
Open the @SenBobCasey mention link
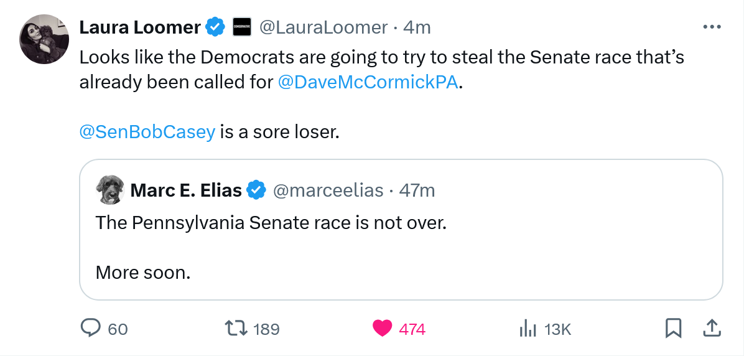pos(147,131)
